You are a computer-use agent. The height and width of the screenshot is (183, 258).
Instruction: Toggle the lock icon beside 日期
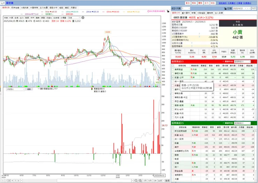[225, 9]
